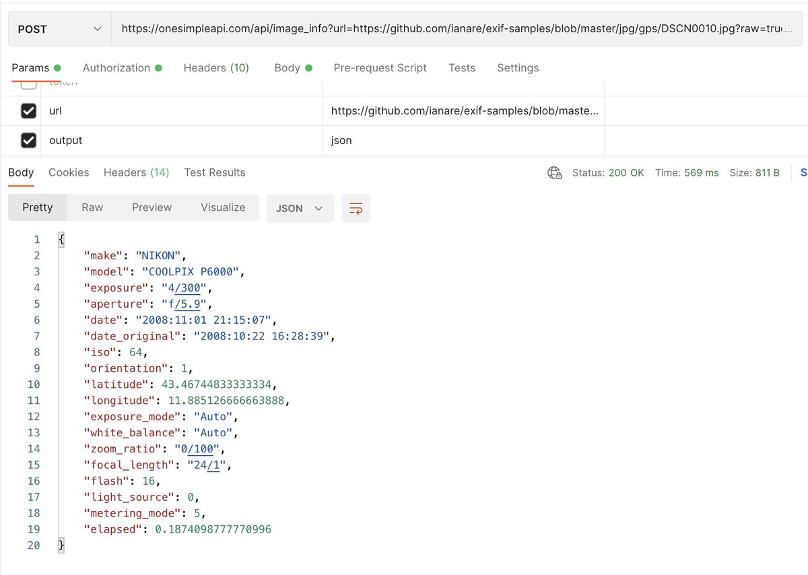Click the request URL field
Screen dimensions: 808x575
tap(457, 29)
